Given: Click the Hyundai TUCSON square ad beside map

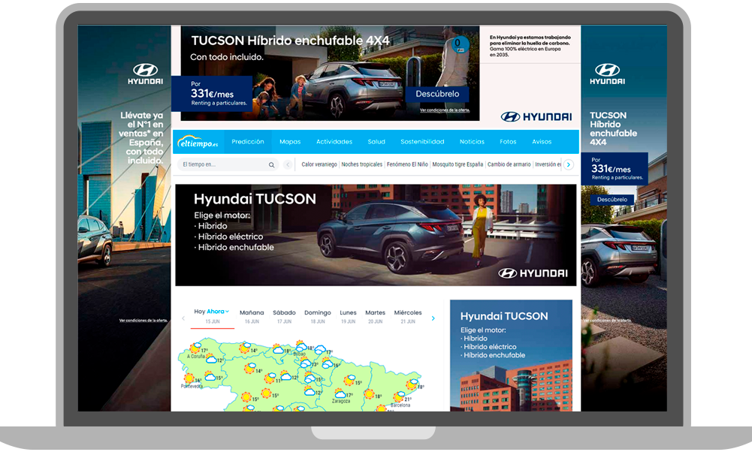Looking at the screenshot, I should pos(511,355).
